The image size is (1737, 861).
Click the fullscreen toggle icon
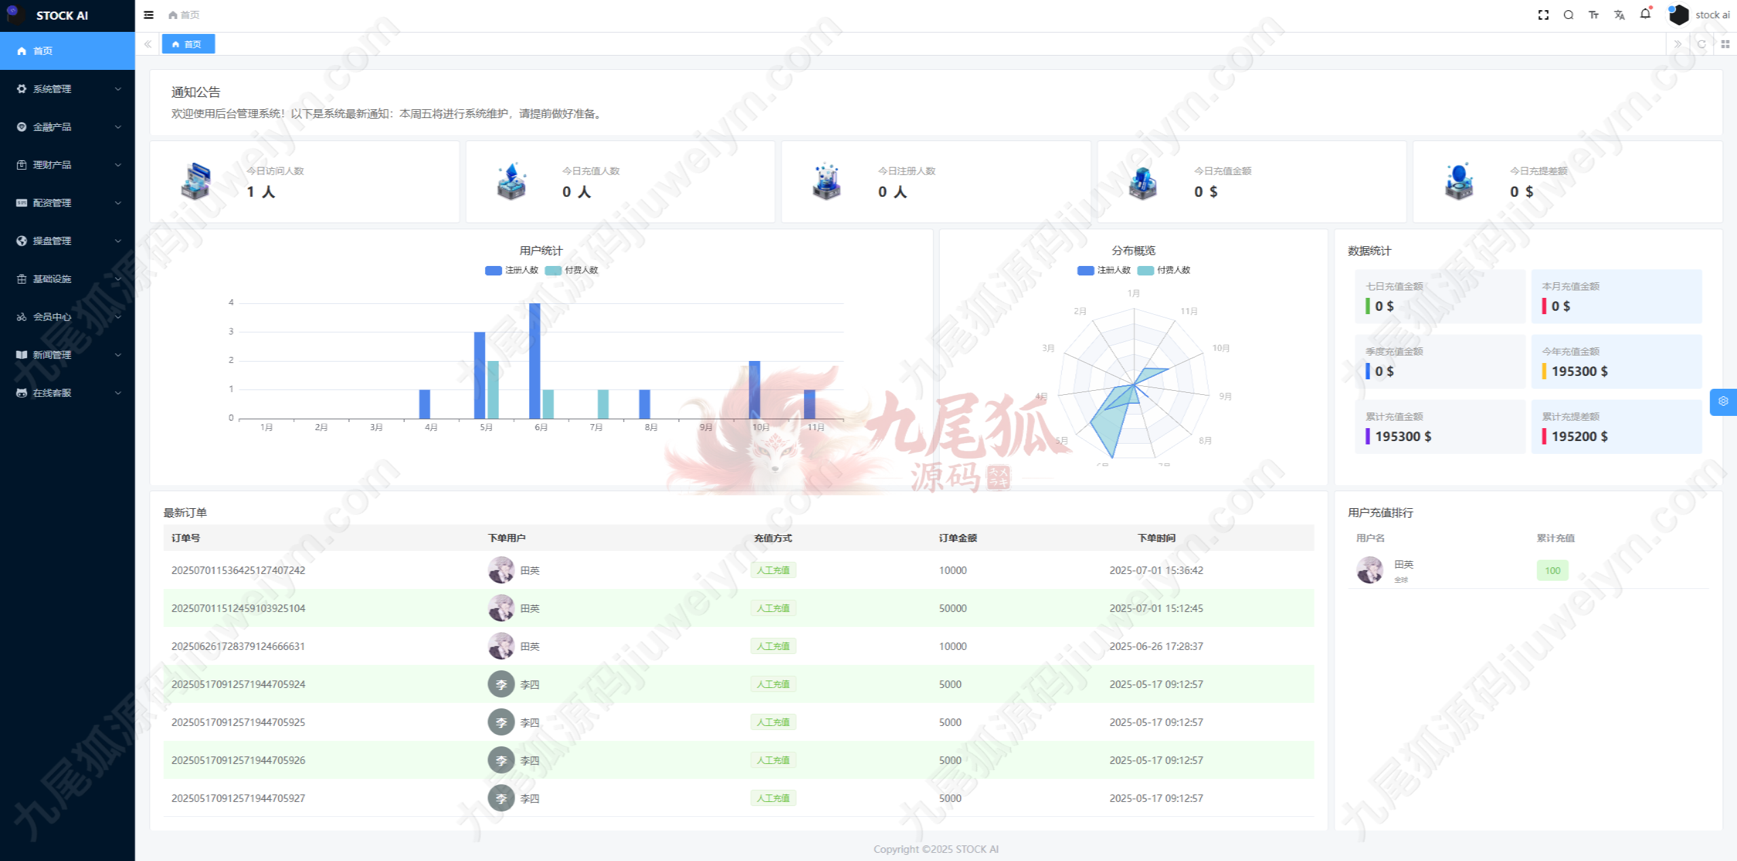(1543, 15)
